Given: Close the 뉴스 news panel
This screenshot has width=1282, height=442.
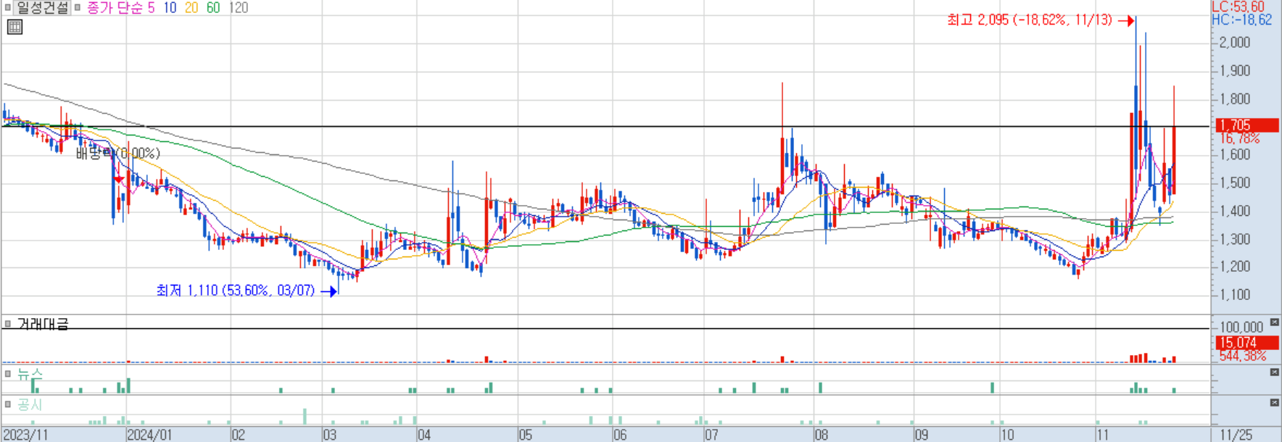Looking at the screenshot, I should (1275, 372).
